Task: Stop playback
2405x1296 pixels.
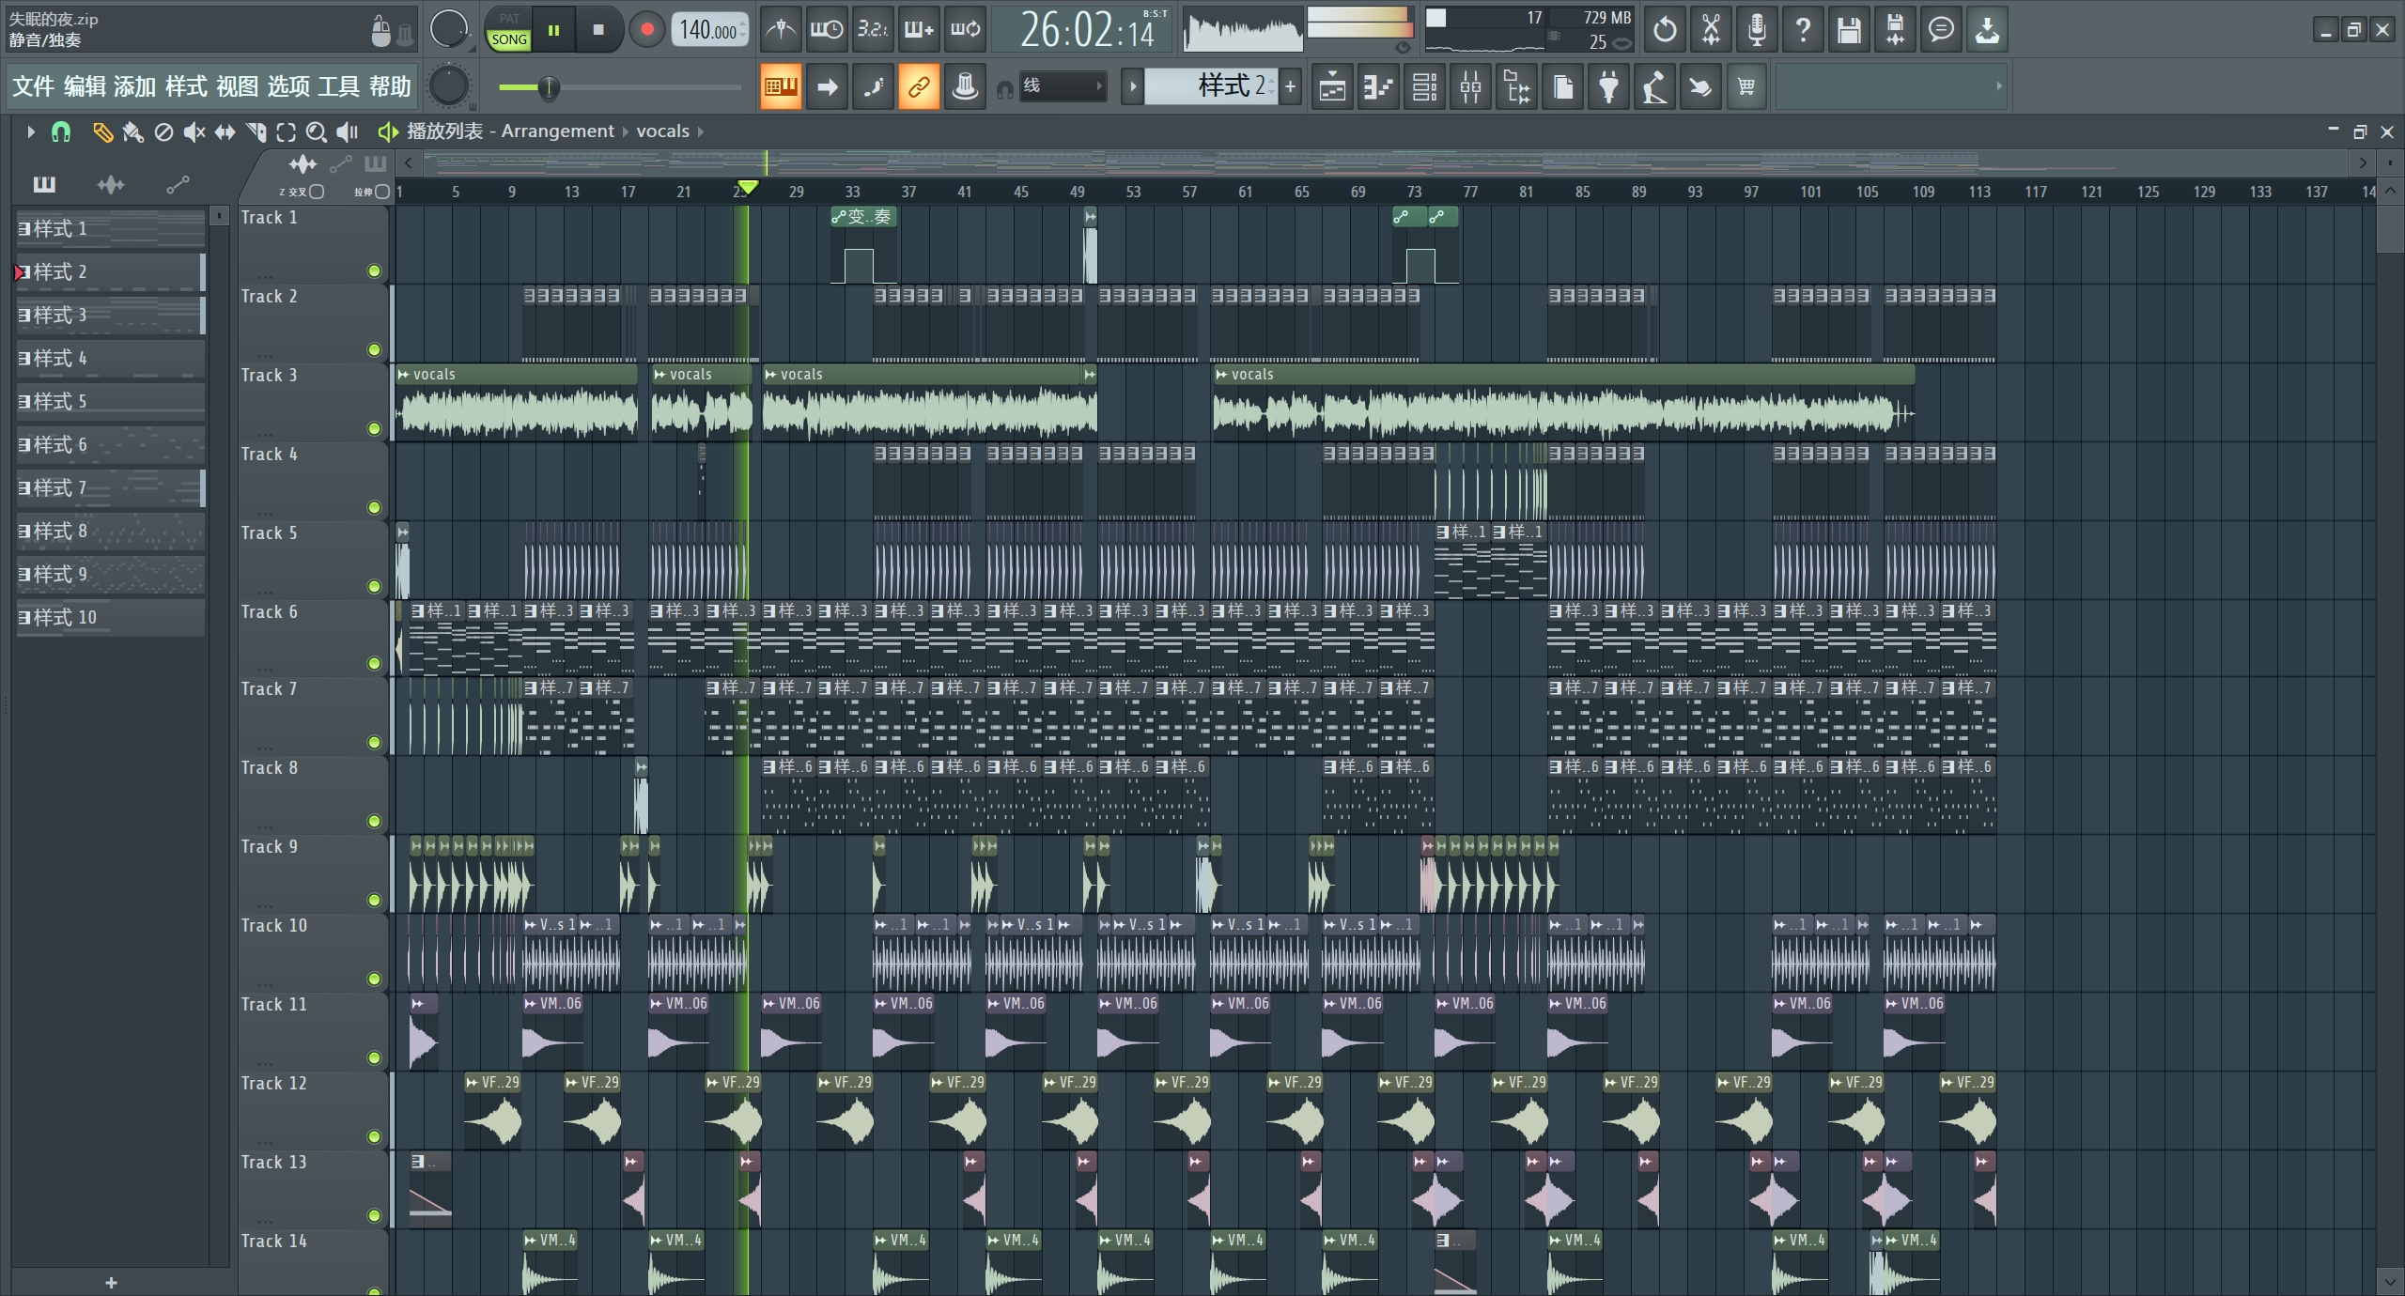Action: click(598, 30)
